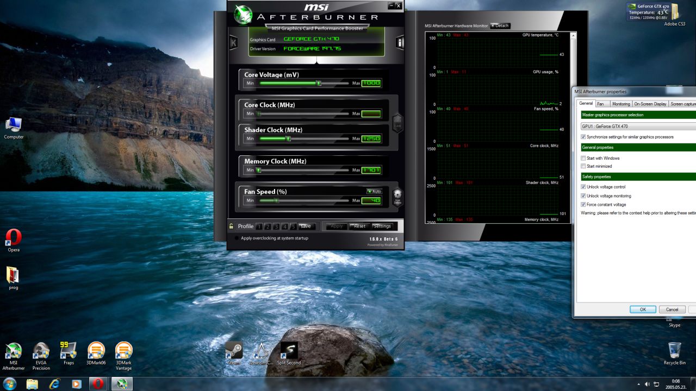The width and height of the screenshot is (696, 391).
Task: Open Windows Media Player from the taskbar
Action: (76, 384)
